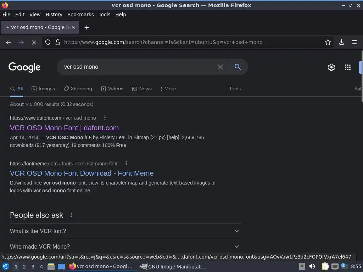The image size is (363, 272).
Task: Click 'About 145,000 results' text
Action: click(52, 104)
